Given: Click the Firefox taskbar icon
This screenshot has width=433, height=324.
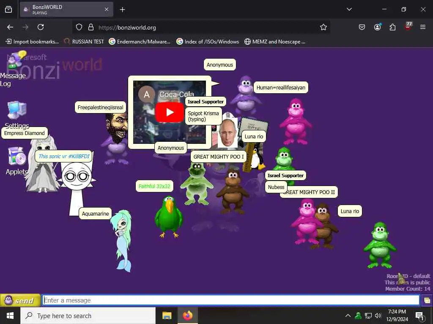Looking at the screenshot, I should tap(187, 316).
